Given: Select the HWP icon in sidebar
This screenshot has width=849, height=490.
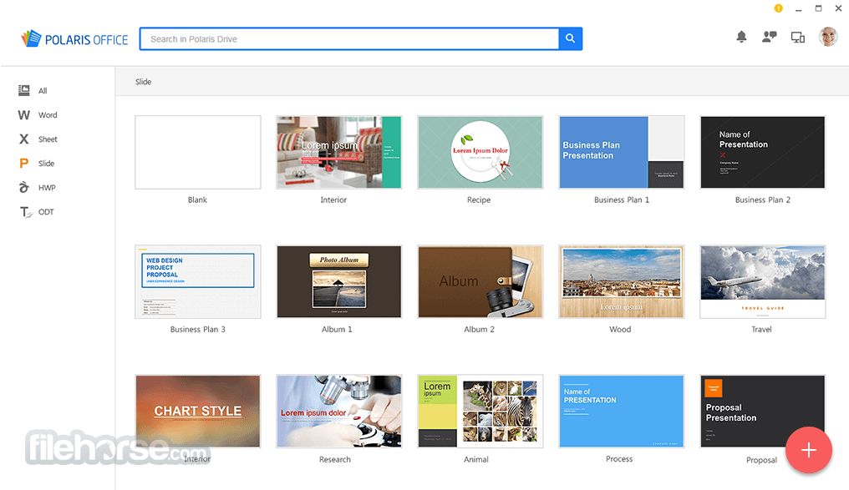Looking at the screenshot, I should tap(24, 187).
